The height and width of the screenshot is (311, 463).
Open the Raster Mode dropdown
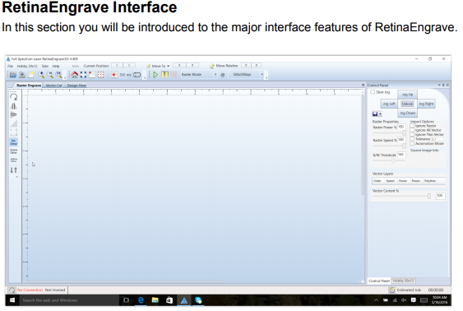[x=215, y=75]
